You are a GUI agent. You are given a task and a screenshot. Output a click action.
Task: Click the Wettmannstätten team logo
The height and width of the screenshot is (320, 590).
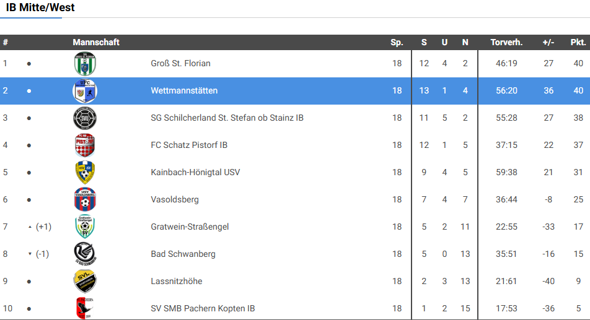pos(85,91)
